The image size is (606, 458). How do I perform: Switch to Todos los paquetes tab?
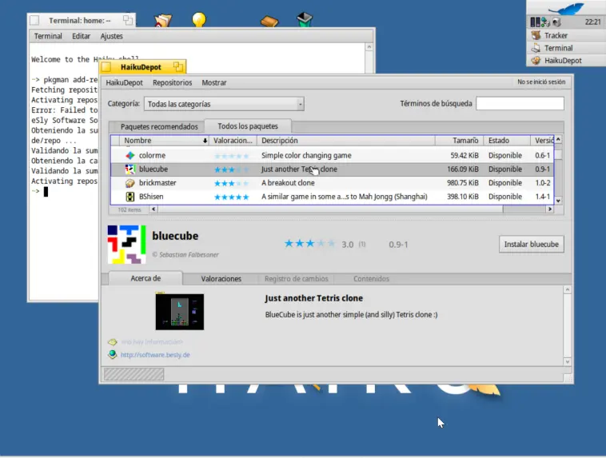[248, 126]
